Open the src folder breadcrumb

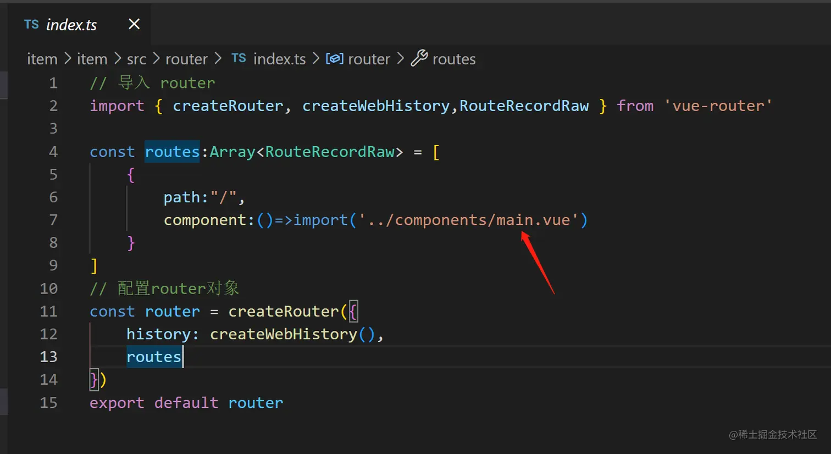pos(136,59)
